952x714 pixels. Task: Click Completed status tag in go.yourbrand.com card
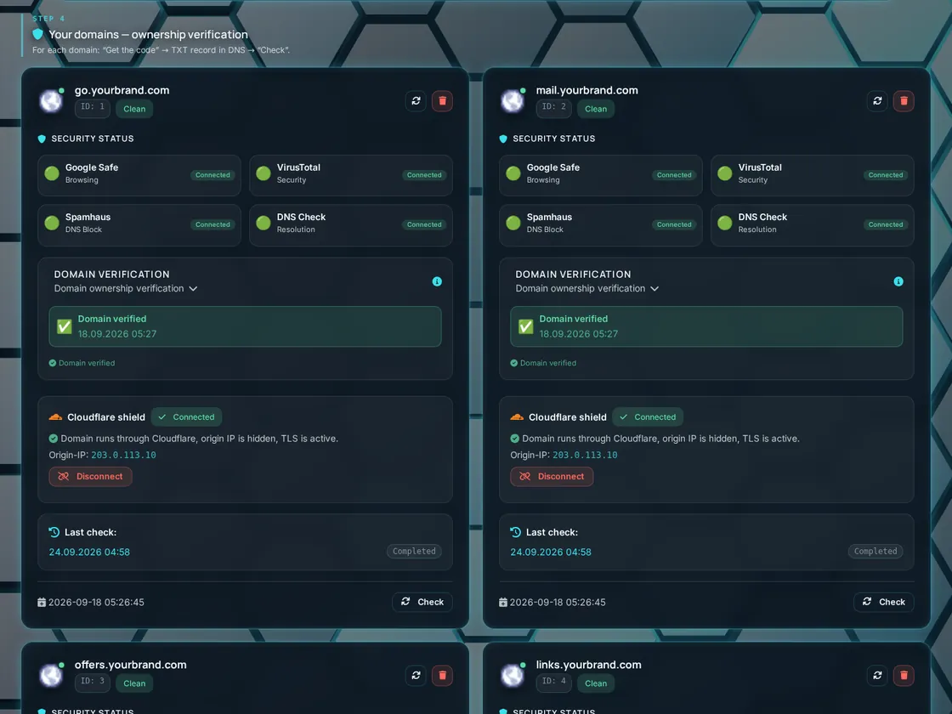(x=414, y=552)
